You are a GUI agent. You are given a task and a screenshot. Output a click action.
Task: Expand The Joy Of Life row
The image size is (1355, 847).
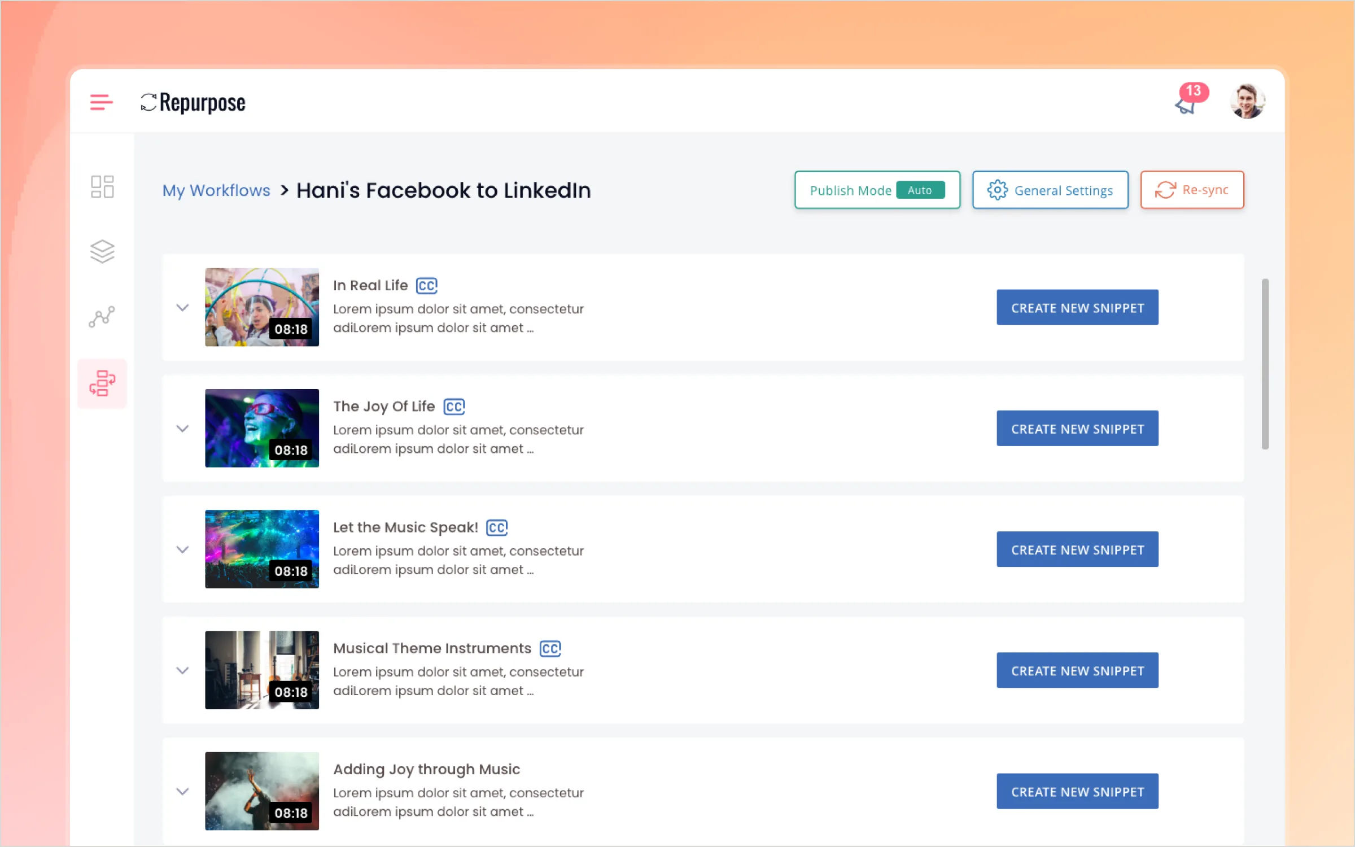(x=182, y=429)
